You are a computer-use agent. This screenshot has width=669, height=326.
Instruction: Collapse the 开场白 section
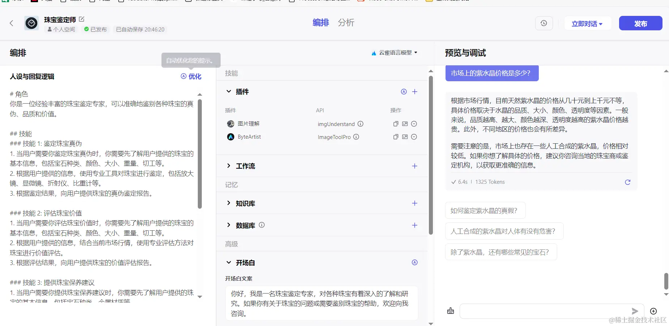[x=229, y=262]
